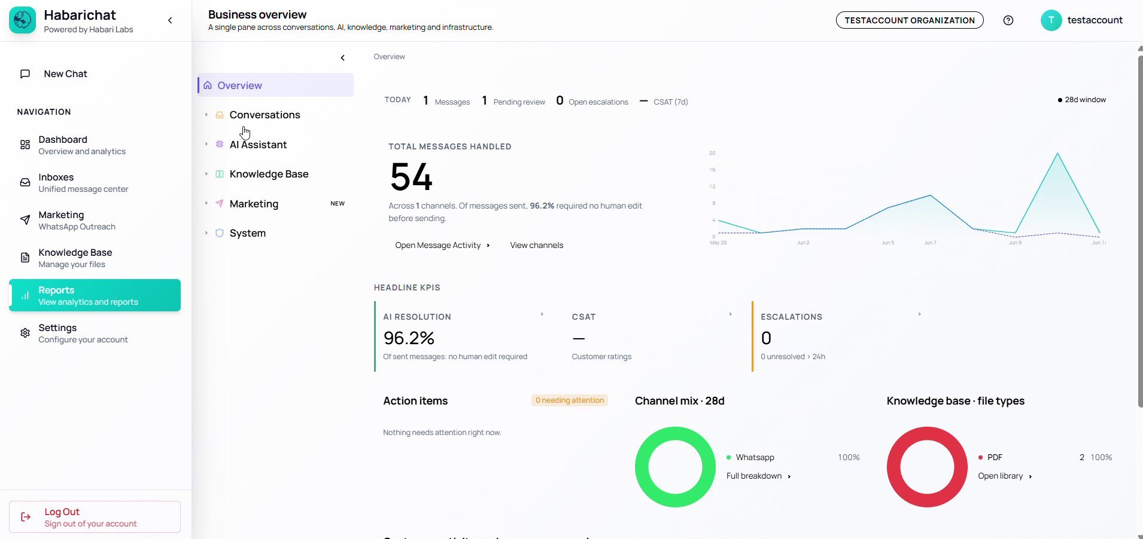Click View channels link
This screenshot has height=539, width=1143.
tap(537, 245)
